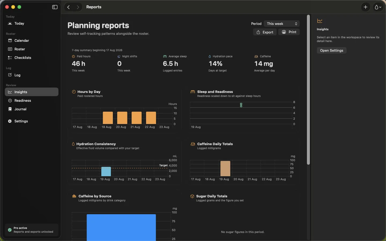Click the 46 h paid hours value
Screen dimensions: 386x241
click(x=79, y=64)
